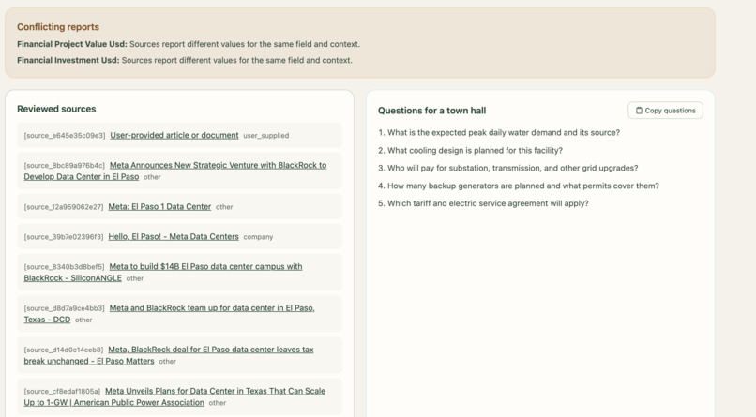Select source ID source_e645e35c09e3
Image resolution: width=756 pixels, height=417 pixels.
pyautogui.click(x=65, y=136)
